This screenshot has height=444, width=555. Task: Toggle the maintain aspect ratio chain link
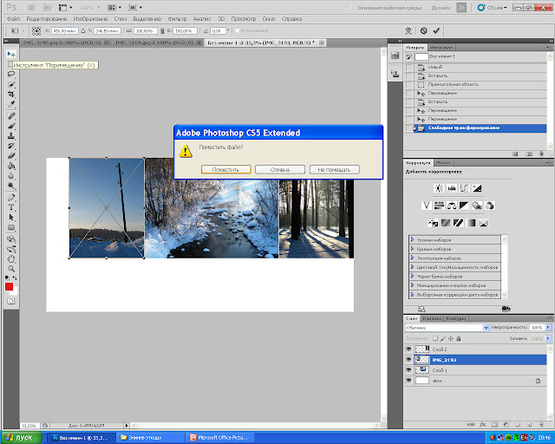click(x=162, y=31)
